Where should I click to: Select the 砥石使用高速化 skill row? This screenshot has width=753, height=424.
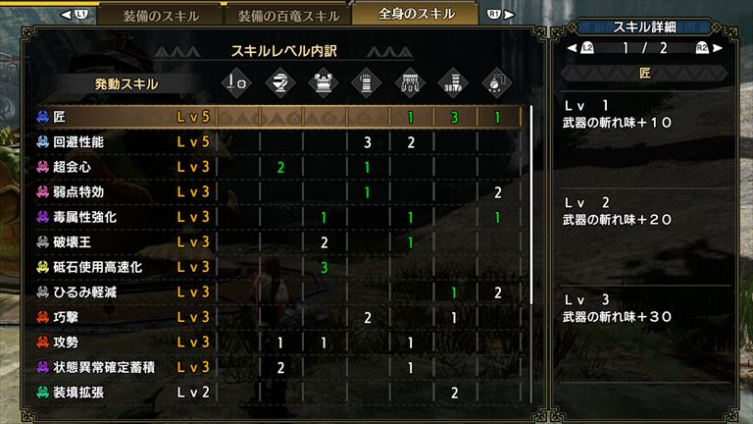coord(278,267)
